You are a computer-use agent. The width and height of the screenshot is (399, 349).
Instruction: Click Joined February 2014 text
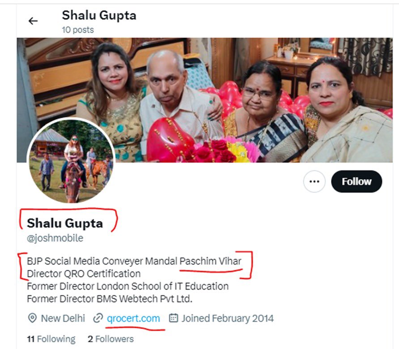point(228,318)
